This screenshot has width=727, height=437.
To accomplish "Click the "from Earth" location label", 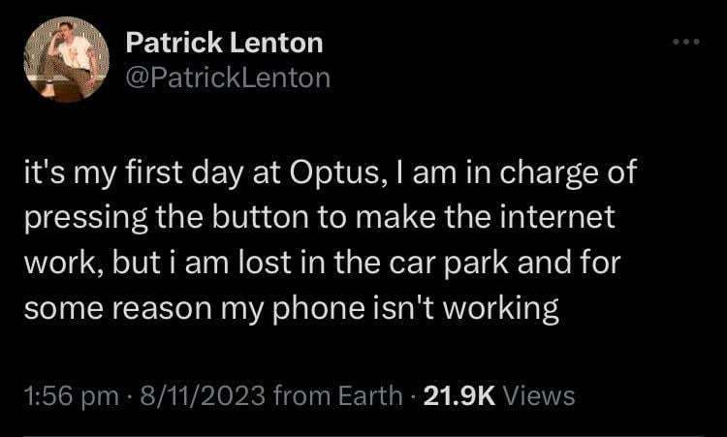I will (337, 395).
